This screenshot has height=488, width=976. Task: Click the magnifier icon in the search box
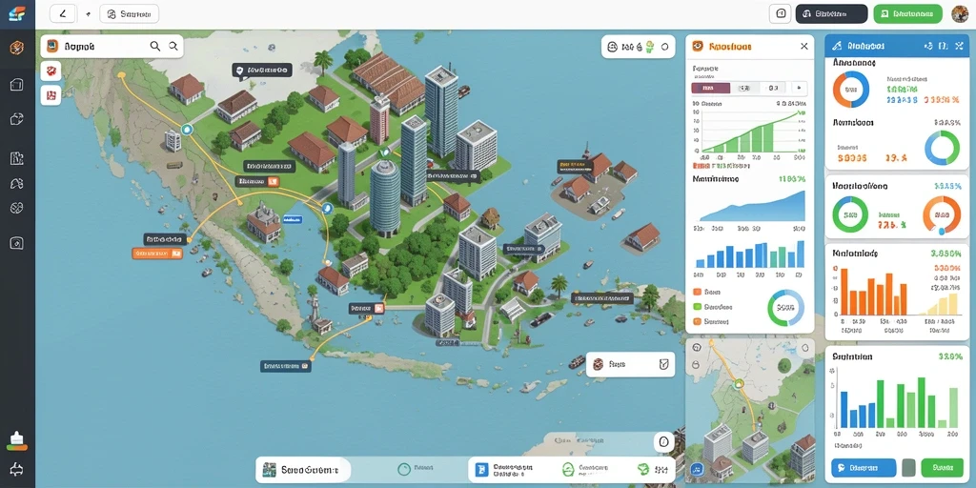pyautogui.click(x=155, y=46)
